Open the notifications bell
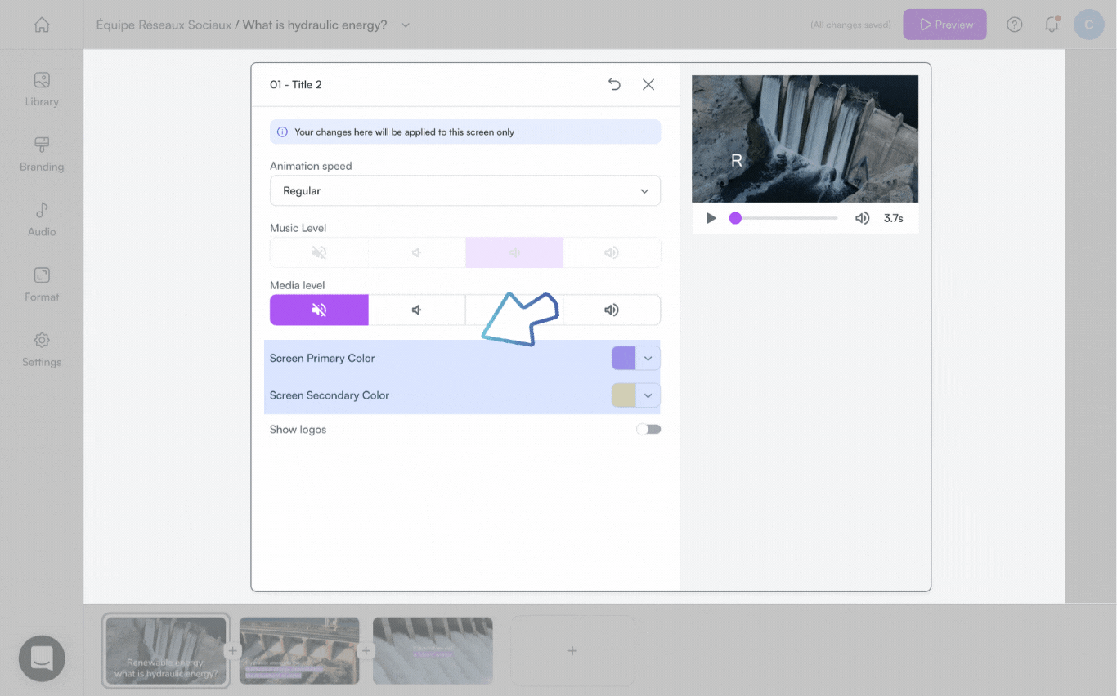This screenshot has height=696, width=1117. pyautogui.click(x=1052, y=25)
